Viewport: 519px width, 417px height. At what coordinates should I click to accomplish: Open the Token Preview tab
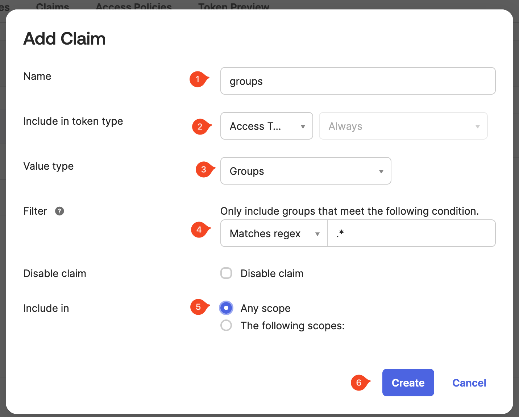pos(233,6)
